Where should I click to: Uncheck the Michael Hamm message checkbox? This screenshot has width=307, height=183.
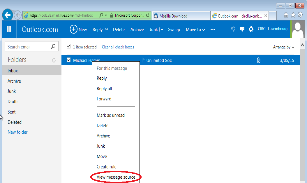(x=69, y=60)
